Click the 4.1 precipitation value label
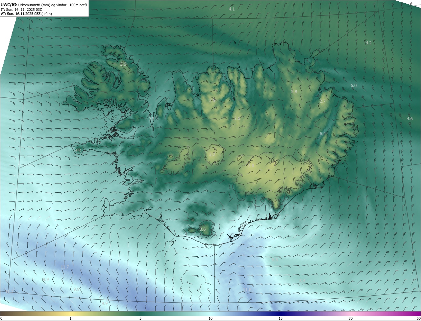421x321 pixels. 232,9
